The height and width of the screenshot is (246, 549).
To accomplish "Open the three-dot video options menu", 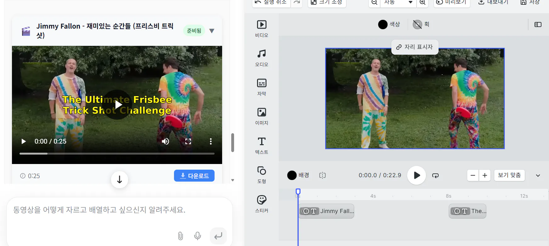I will (x=211, y=141).
